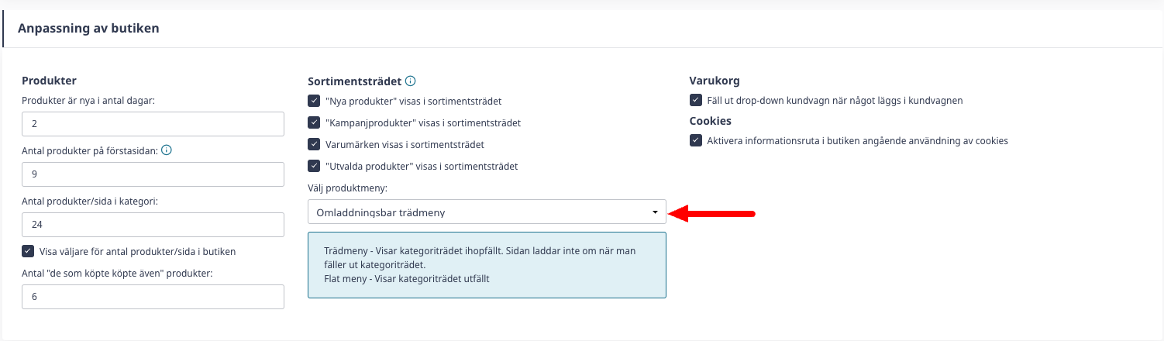Click the Antal produkter/sida i kategori field
Screen dimensions: 1164x341
(x=153, y=225)
